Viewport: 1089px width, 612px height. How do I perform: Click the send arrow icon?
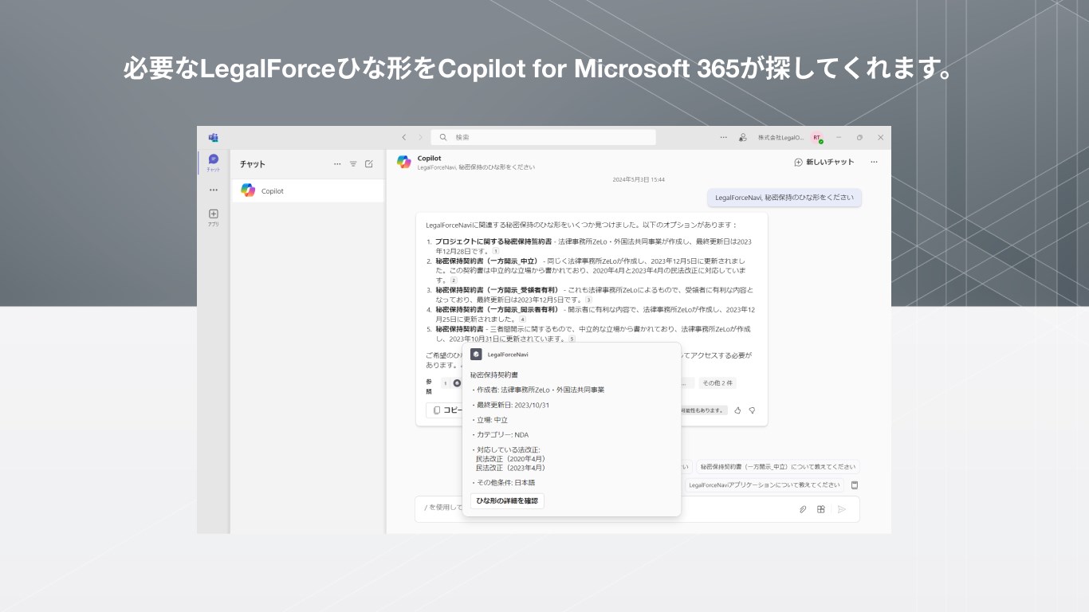click(842, 509)
